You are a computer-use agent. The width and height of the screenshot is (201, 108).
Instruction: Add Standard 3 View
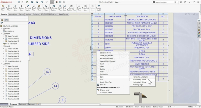pyautogui.click(x=46, y=8)
